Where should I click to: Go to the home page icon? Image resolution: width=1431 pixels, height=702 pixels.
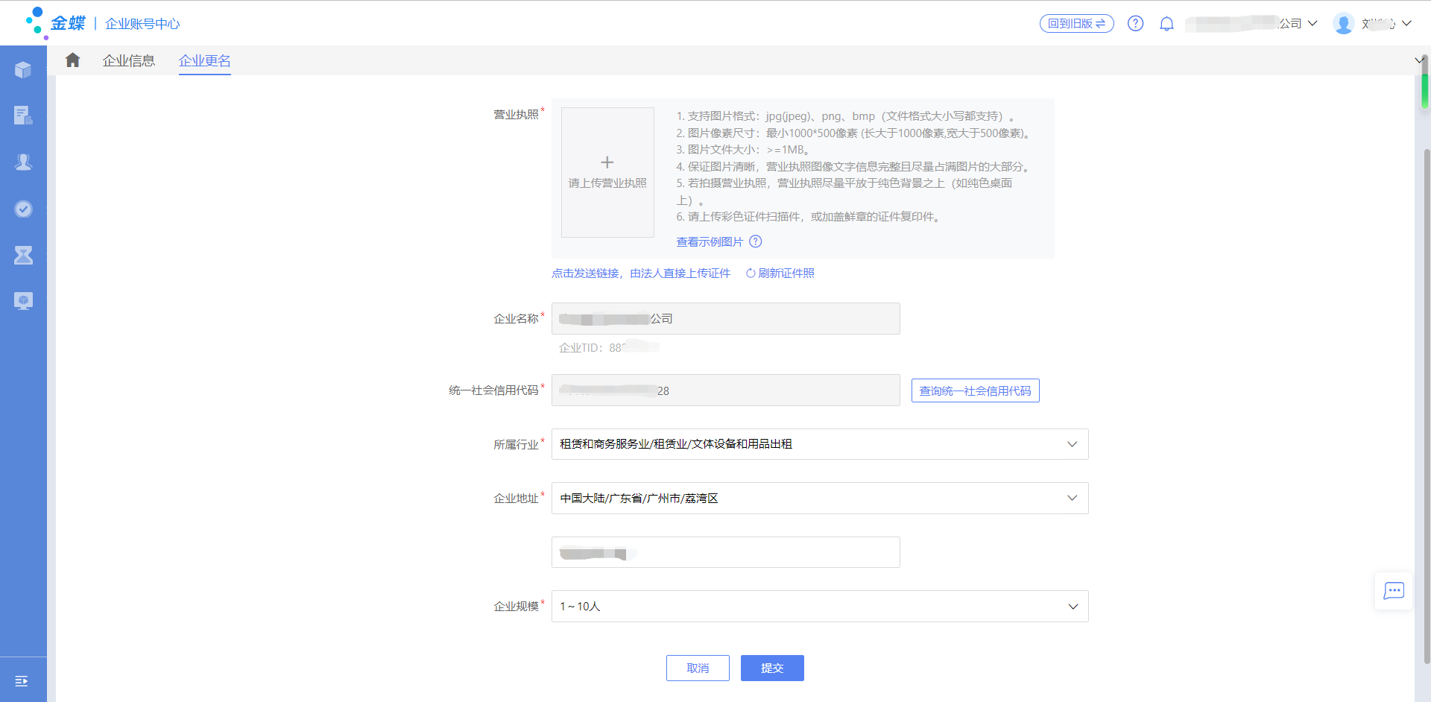pos(72,60)
